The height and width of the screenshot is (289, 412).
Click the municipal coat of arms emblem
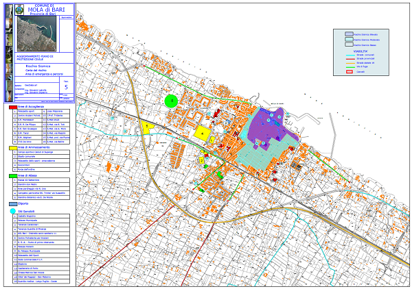[x=19, y=11]
